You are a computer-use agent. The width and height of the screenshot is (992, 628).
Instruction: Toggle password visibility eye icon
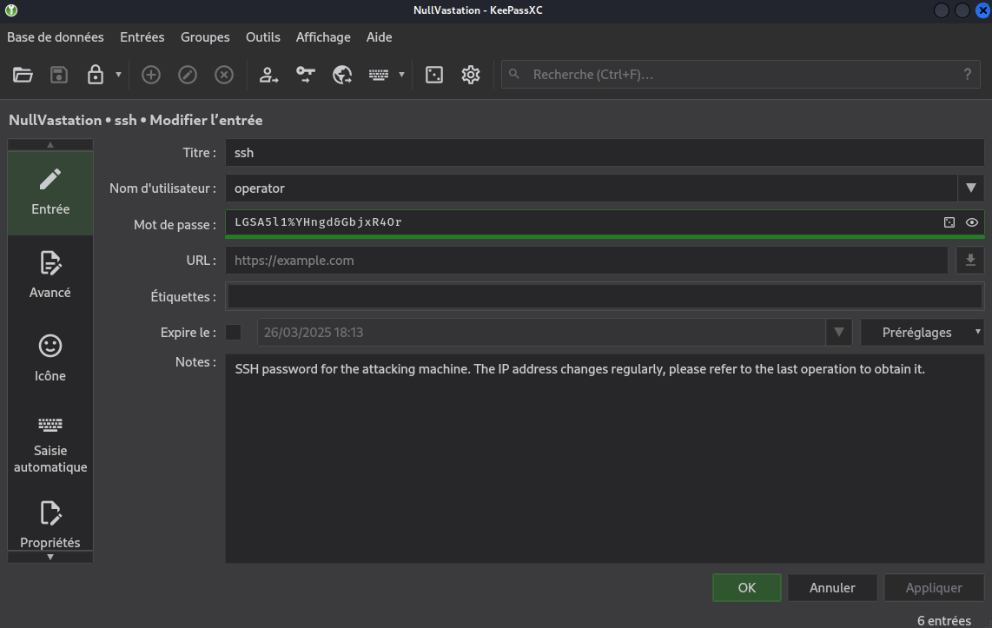[x=972, y=222]
